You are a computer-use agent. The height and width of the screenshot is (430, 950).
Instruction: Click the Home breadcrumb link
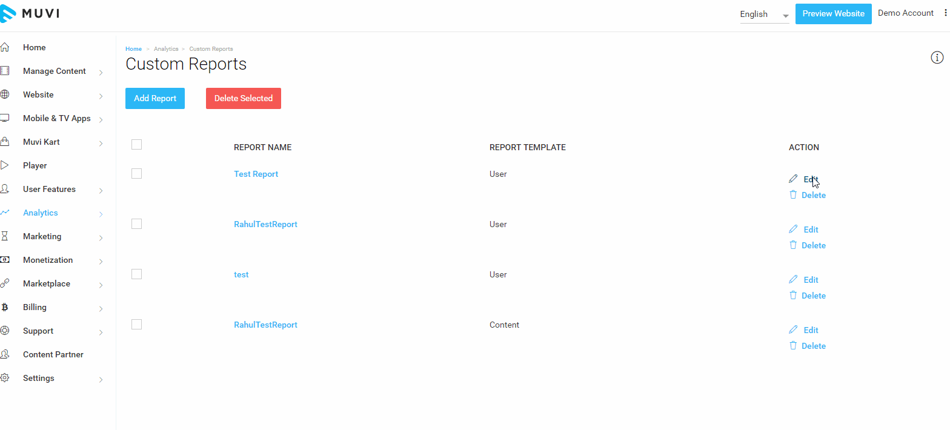133,49
